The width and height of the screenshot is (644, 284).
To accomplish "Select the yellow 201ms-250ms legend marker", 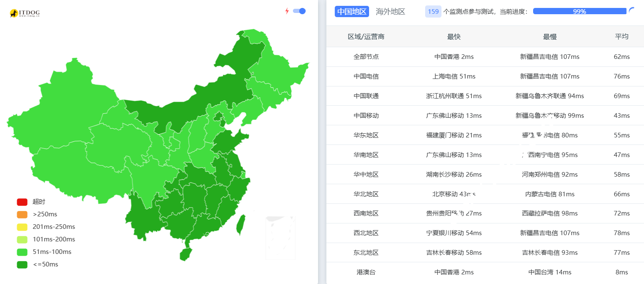I will [x=22, y=227].
